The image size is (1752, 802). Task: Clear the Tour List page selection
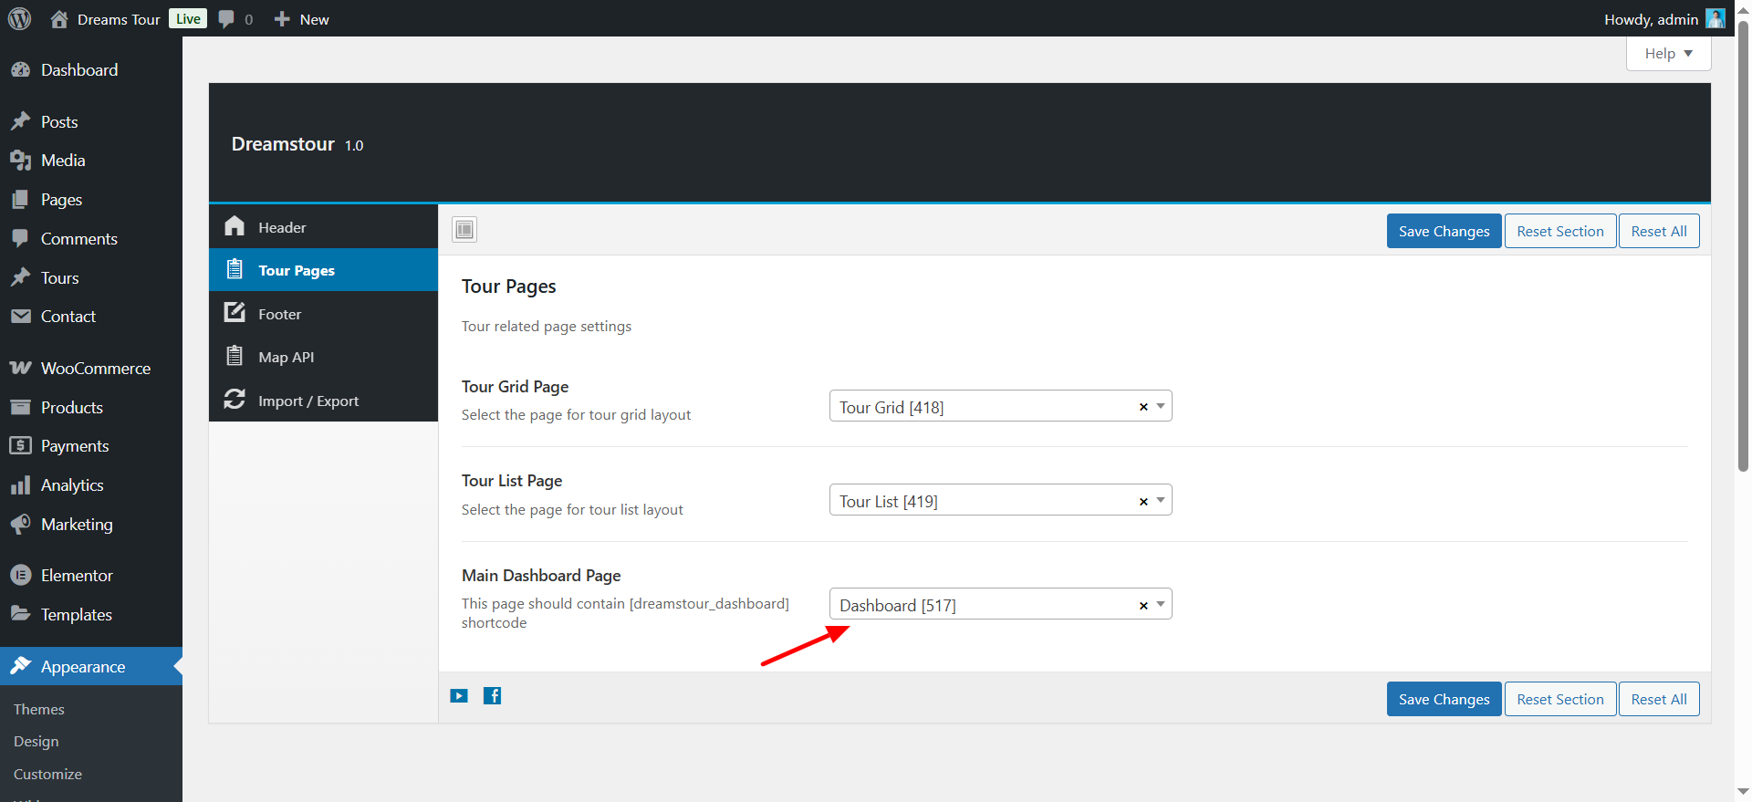coord(1143,502)
